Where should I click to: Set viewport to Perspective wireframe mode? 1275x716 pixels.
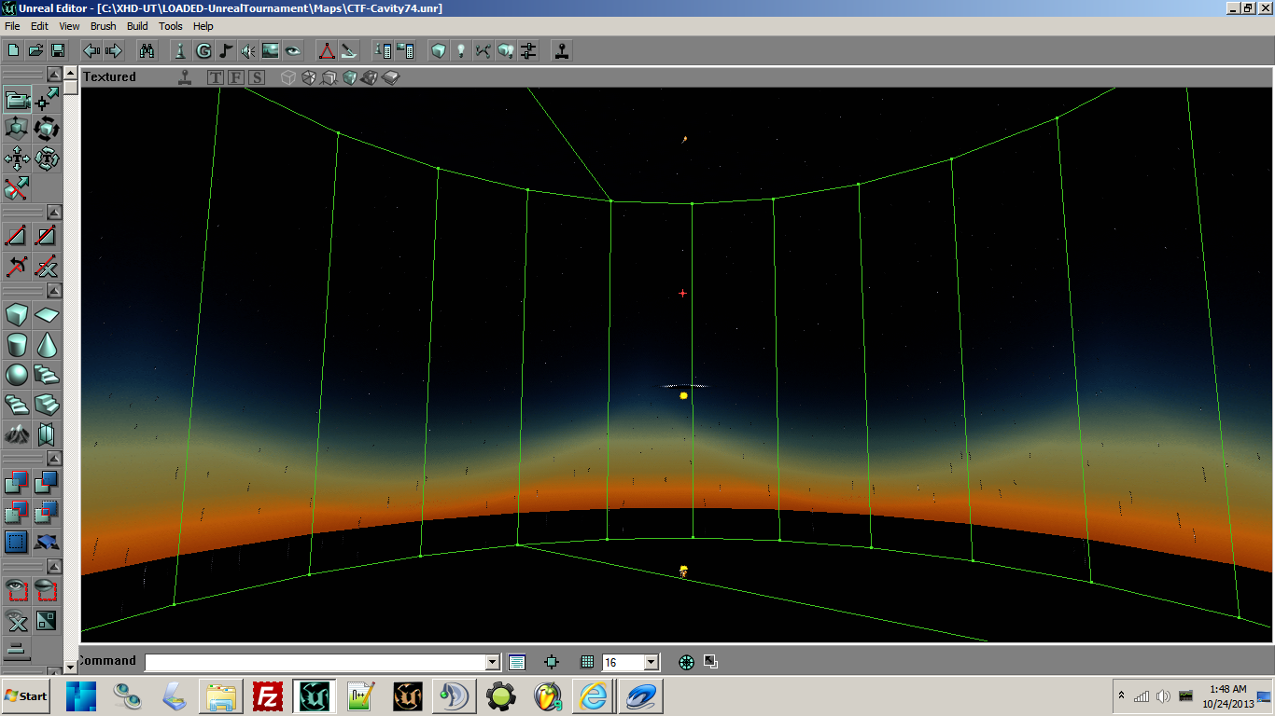(288, 77)
